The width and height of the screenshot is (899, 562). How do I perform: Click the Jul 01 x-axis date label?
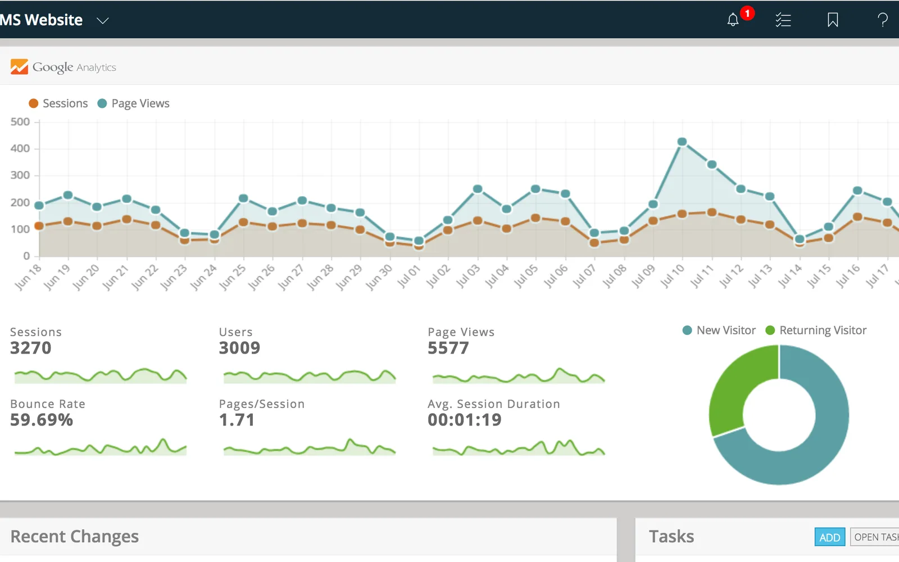pyautogui.click(x=409, y=277)
